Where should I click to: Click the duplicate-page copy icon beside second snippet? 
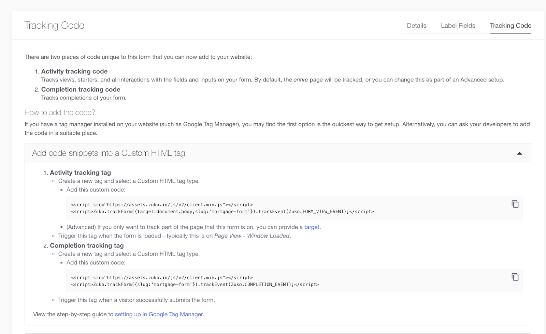coord(515,276)
